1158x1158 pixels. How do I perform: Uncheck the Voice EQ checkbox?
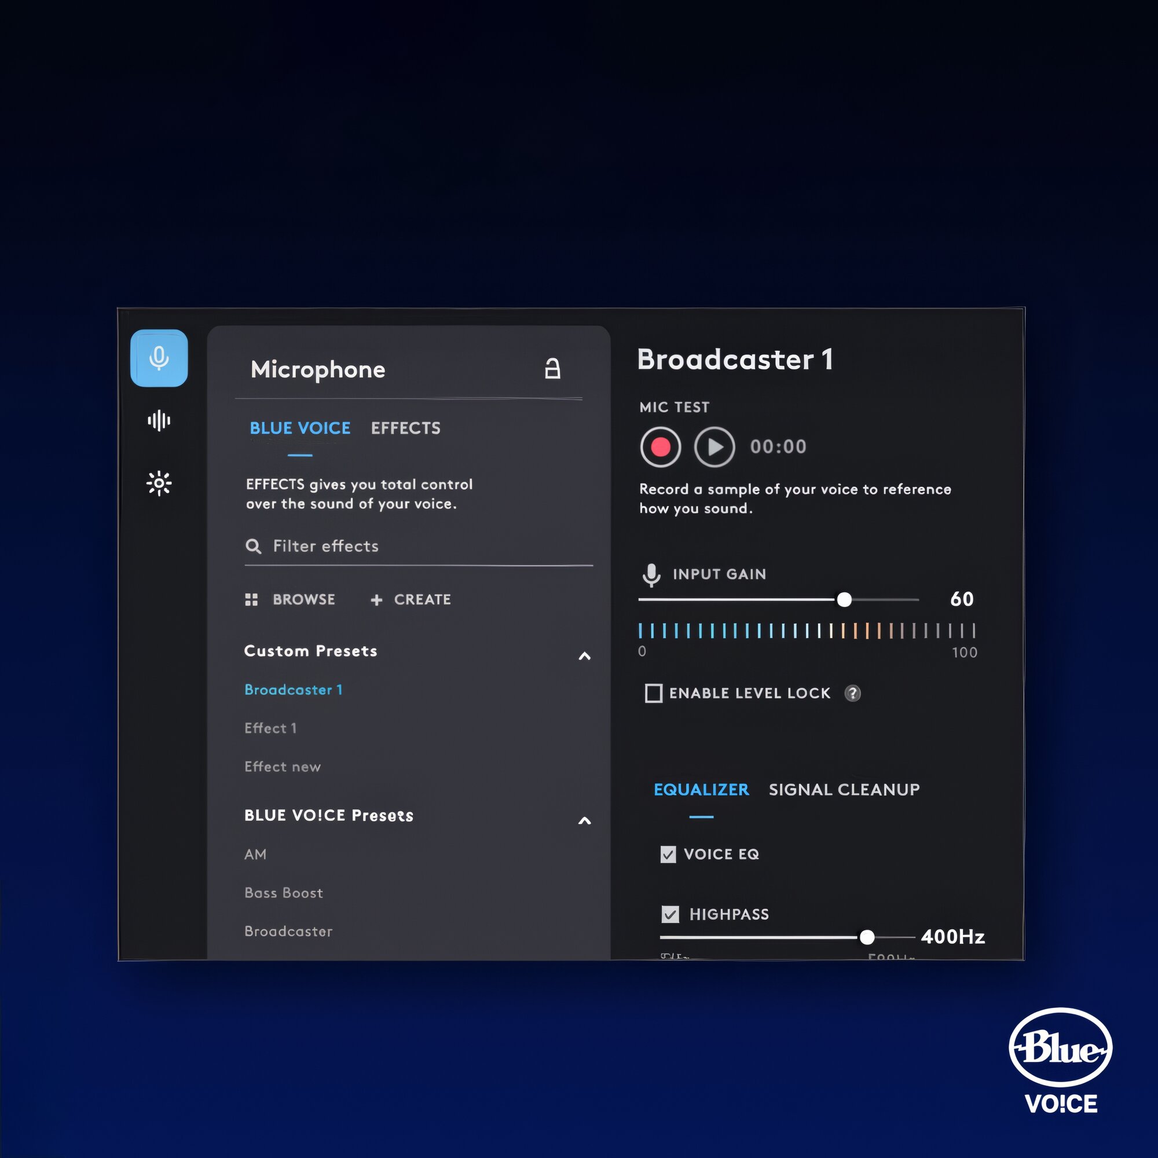(668, 854)
